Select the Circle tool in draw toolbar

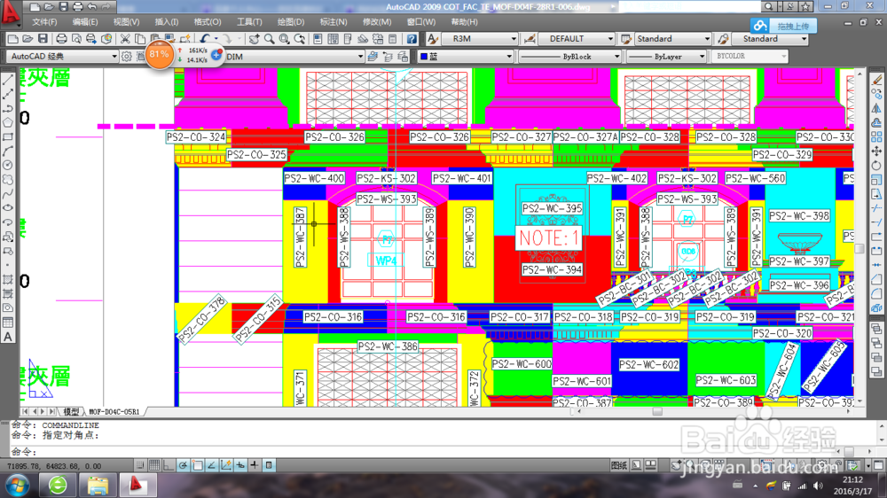(x=8, y=166)
